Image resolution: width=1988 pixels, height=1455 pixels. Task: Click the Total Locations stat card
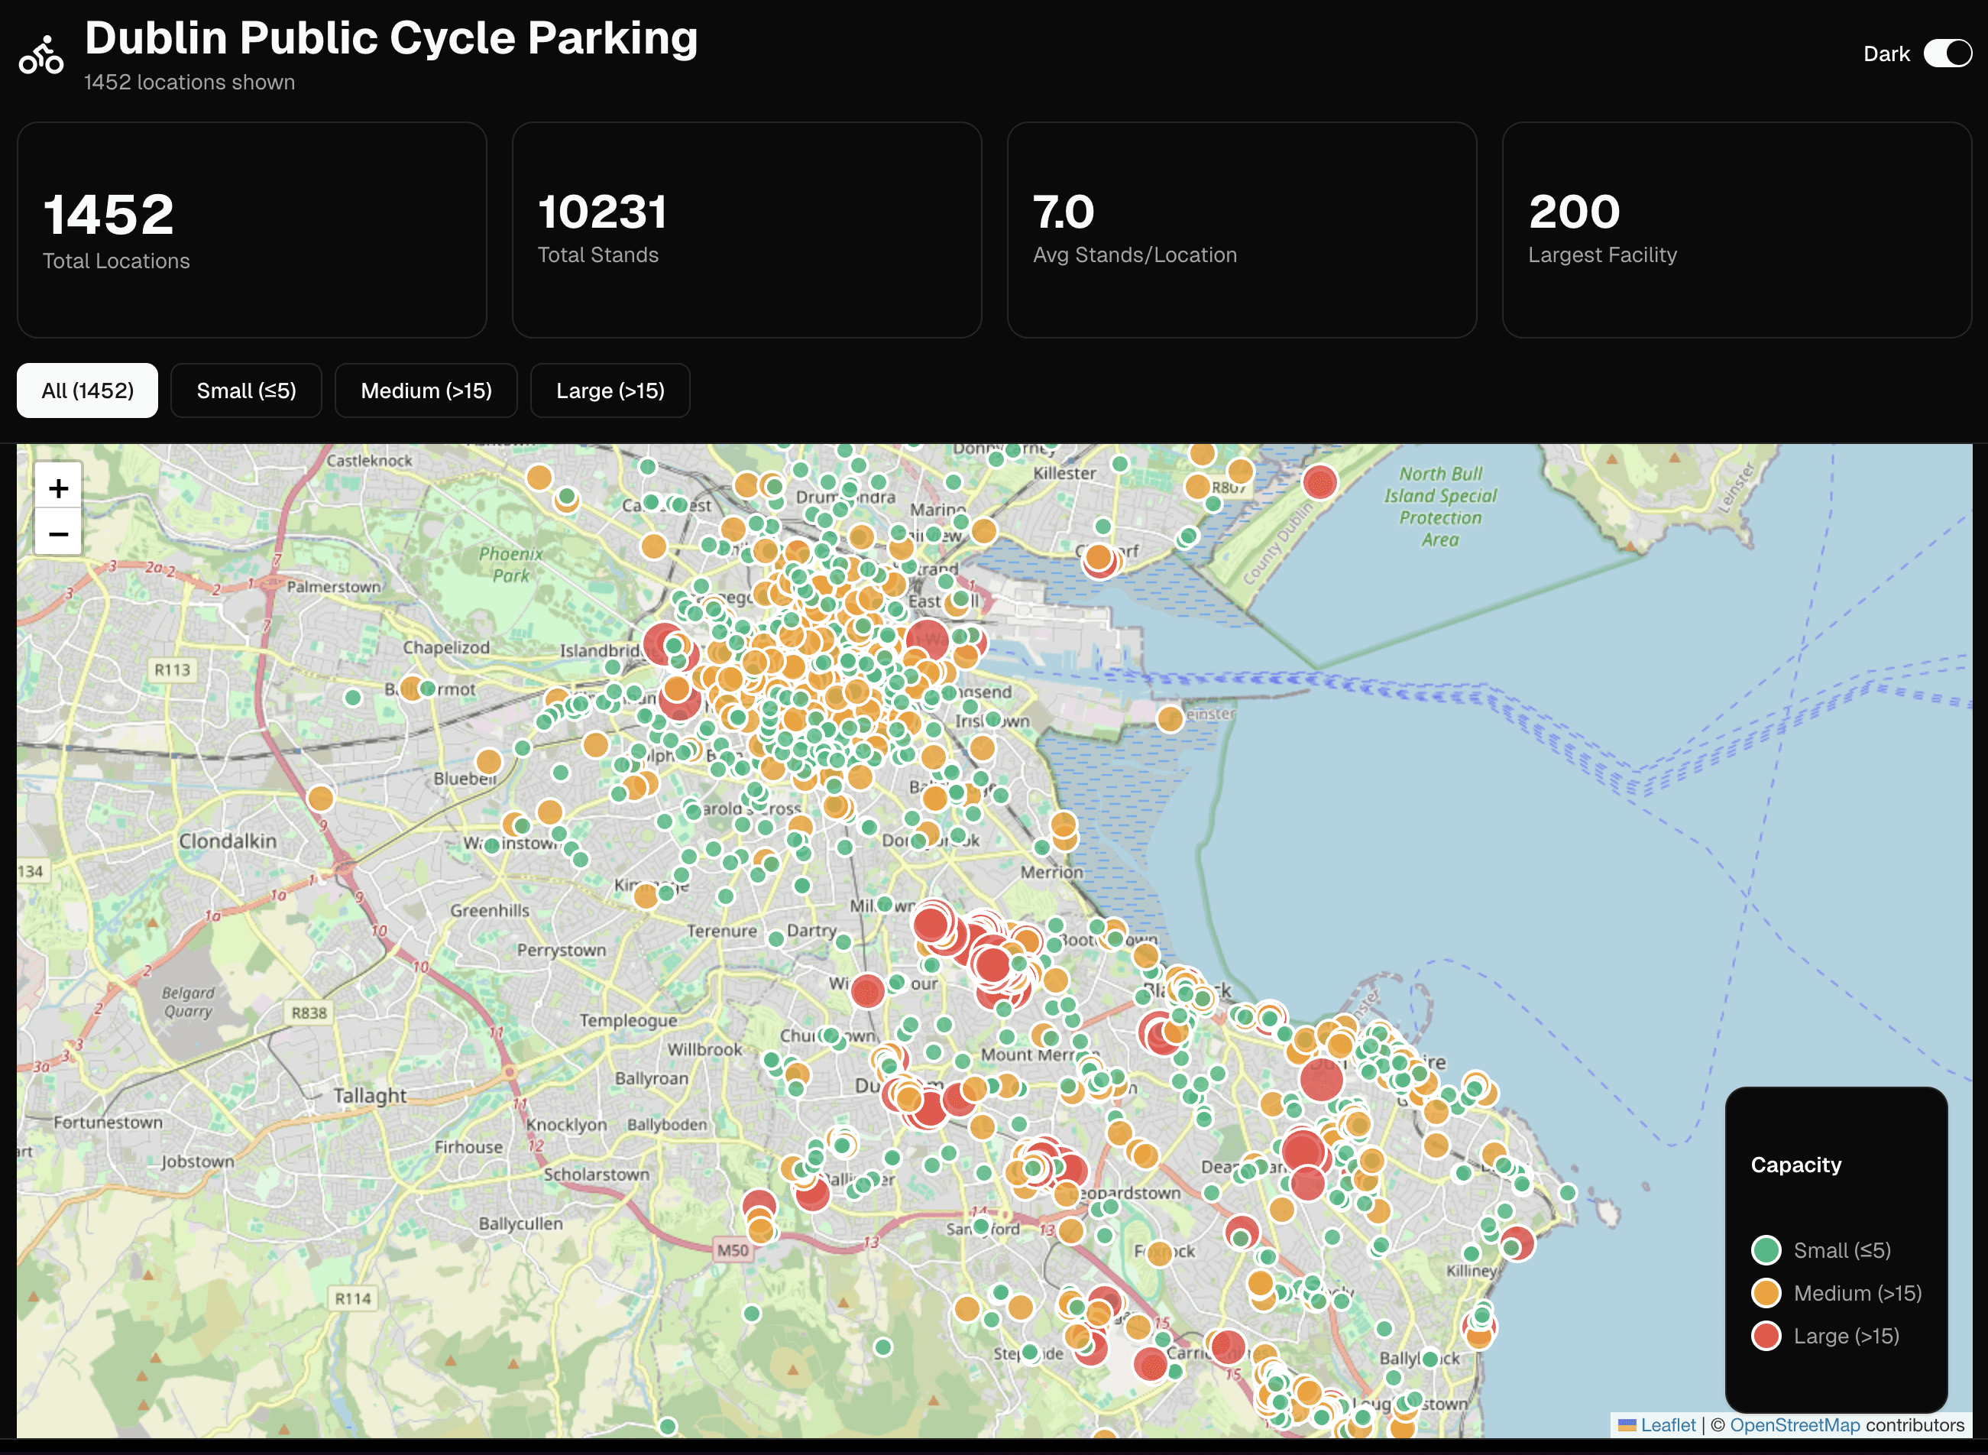pyautogui.click(x=252, y=230)
